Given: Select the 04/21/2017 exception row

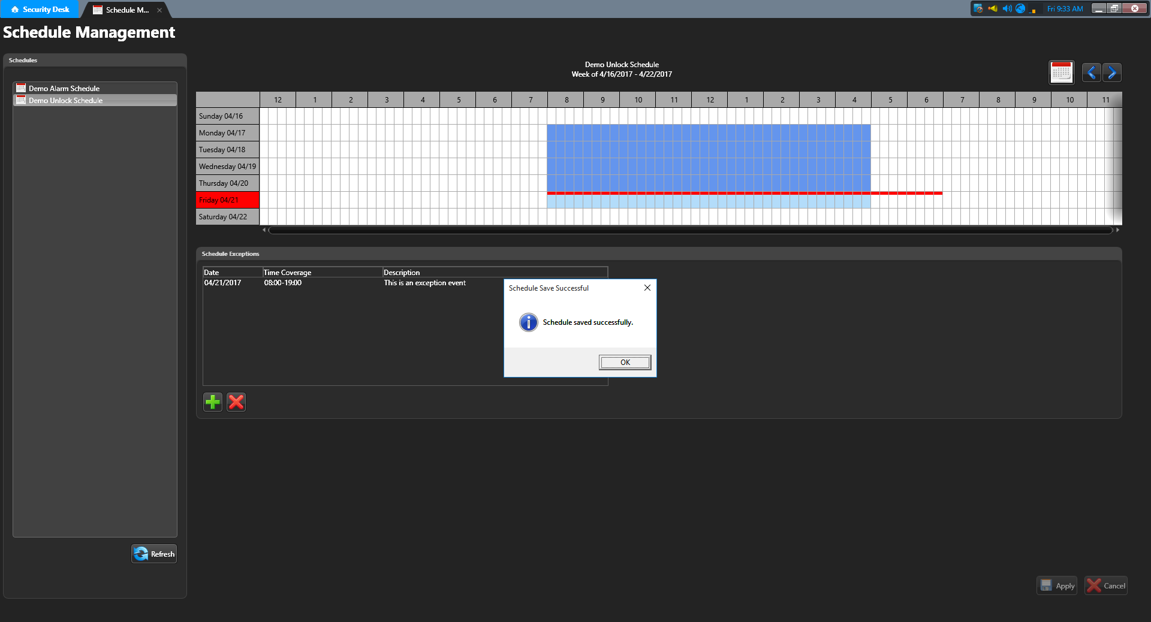Looking at the screenshot, I should (x=300, y=283).
